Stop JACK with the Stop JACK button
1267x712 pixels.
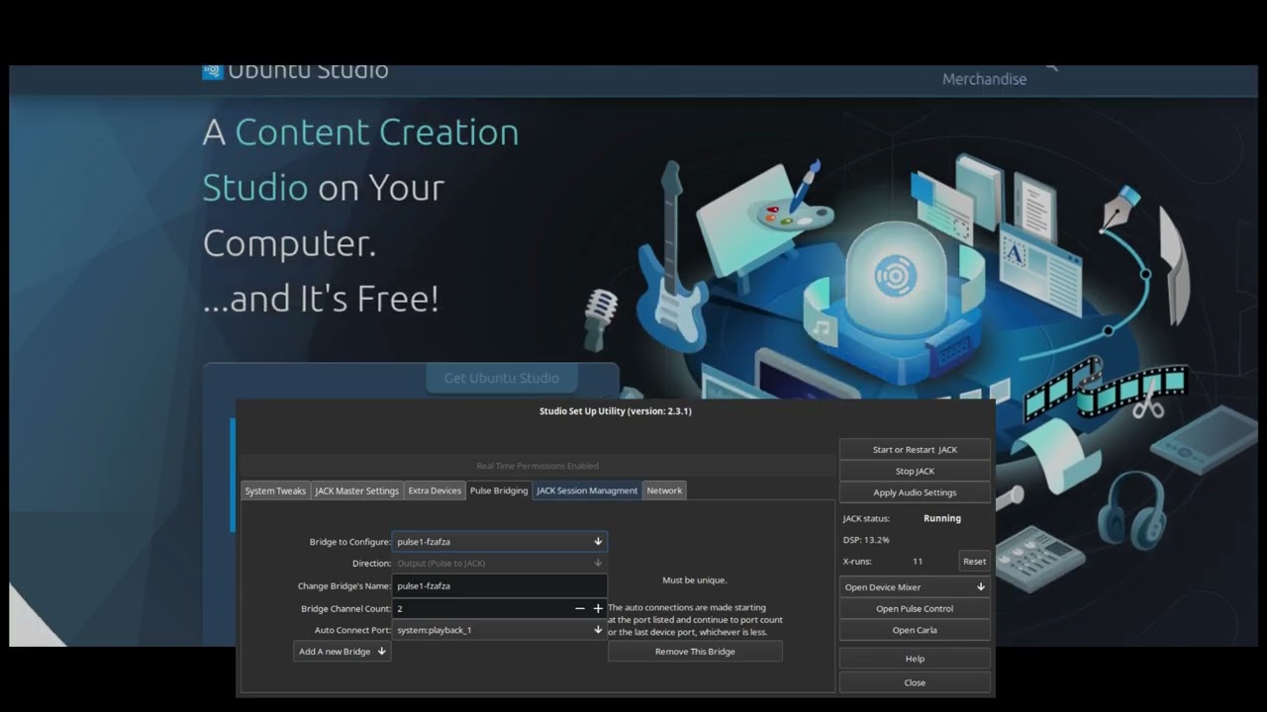coord(915,472)
